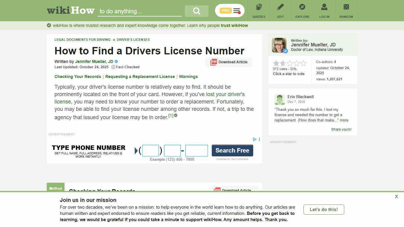Image resolution: width=404 pixels, height=227 pixels.
Task: Click the PDF icon beside Download Article
Action: (213, 62)
